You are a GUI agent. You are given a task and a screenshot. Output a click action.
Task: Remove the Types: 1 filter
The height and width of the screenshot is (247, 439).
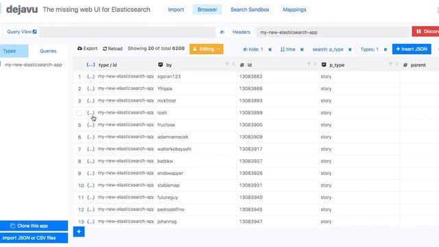(x=385, y=49)
